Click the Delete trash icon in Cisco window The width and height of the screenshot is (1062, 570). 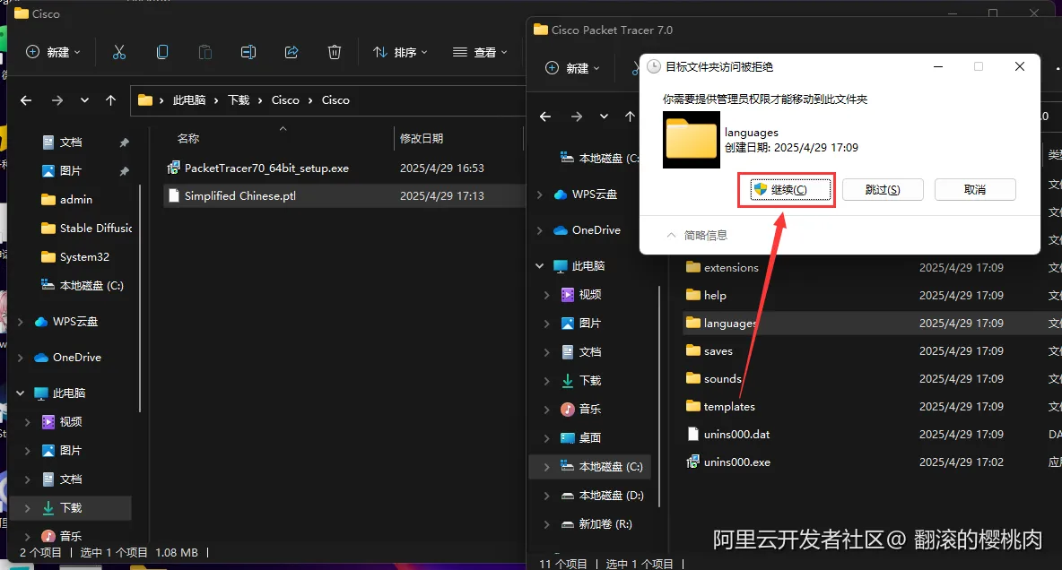[x=334, y=52]
